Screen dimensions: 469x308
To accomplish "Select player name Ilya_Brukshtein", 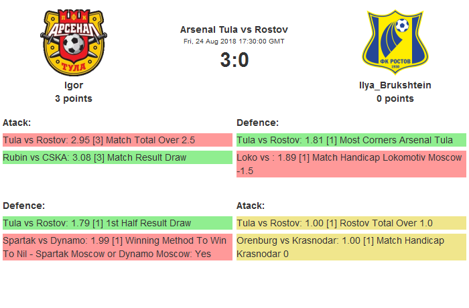I will (x=395, y=85).
